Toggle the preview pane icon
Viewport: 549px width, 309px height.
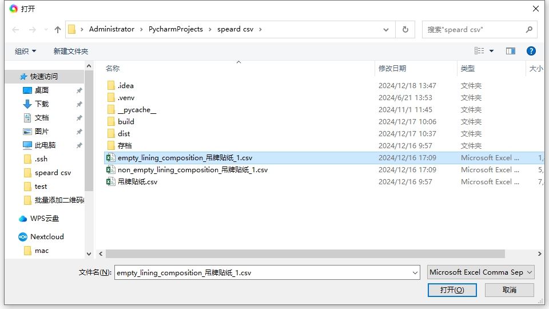(511, 51)
